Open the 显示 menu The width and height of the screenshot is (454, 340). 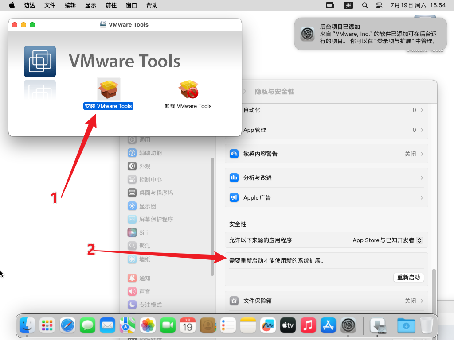(x=90, y=5)
